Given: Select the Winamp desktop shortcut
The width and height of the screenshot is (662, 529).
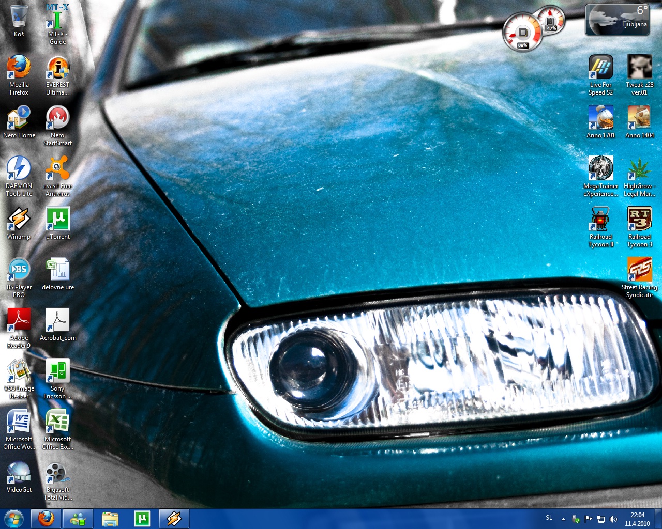Looking at the screenshot, I should coord(19,224).
